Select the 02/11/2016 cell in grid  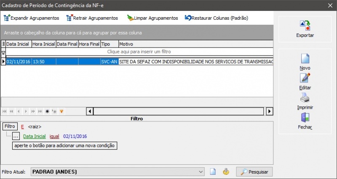pyautogui.click(x=19, y=61)
